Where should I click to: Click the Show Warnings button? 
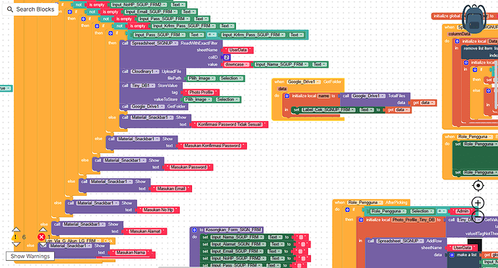30,256
